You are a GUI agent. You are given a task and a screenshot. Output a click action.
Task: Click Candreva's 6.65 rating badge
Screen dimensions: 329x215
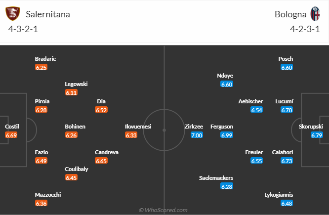coord(101,161)
